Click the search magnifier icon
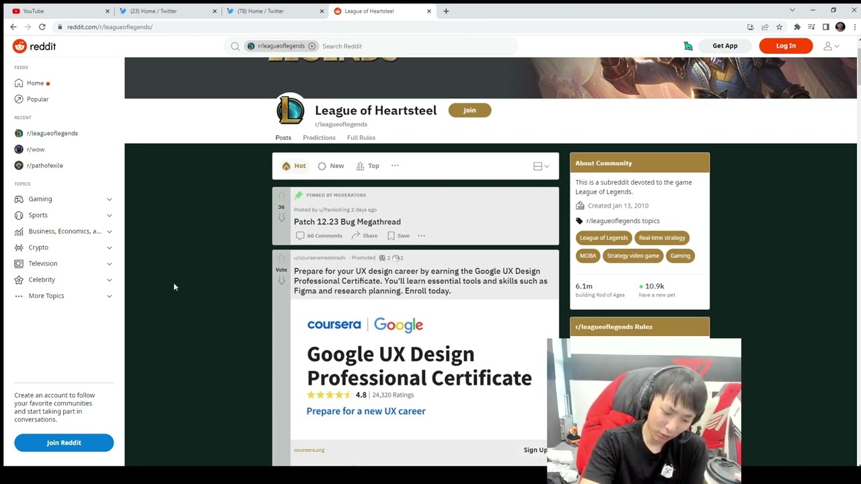Viewport: 861px width, 484px height. 235,46
